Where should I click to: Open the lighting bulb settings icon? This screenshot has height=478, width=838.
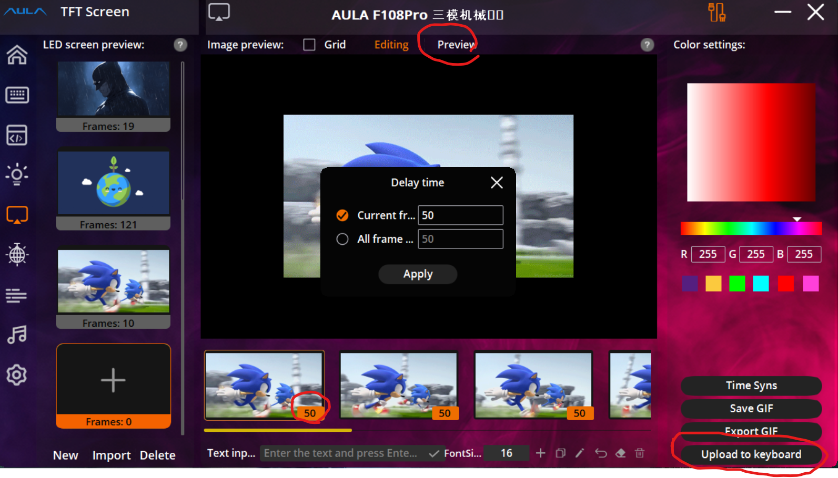[17, 174]
